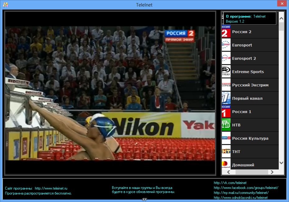289x202 pixels.
Task: Close the TeleInet window
Action: (282, 3)
